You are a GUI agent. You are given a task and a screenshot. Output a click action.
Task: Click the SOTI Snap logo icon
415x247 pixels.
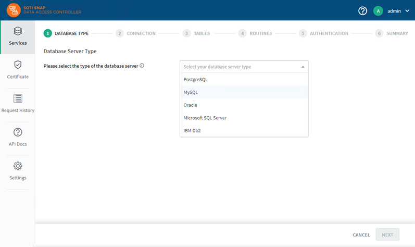(x=14, y=10)
